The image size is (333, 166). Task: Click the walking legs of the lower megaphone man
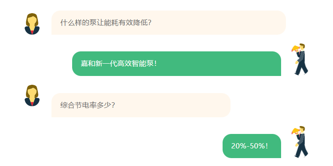pos(301,151)
